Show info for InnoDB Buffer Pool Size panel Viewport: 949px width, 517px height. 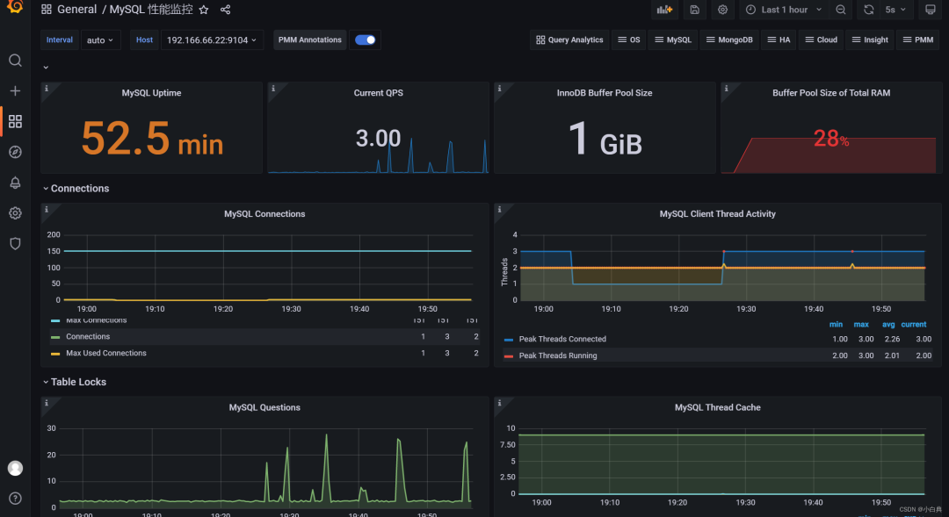[x=499, y=89]
